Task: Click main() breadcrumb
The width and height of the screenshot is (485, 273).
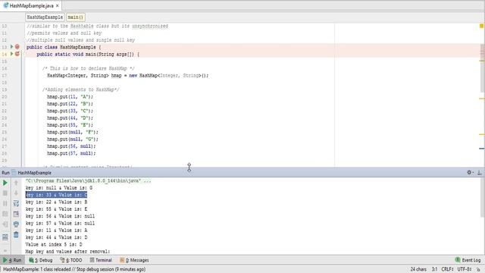Action: (x=76, y=17)
